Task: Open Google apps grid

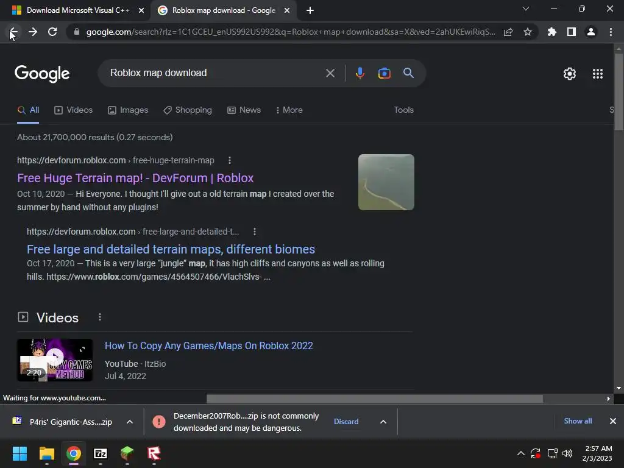Action: [x=598, y=74]
